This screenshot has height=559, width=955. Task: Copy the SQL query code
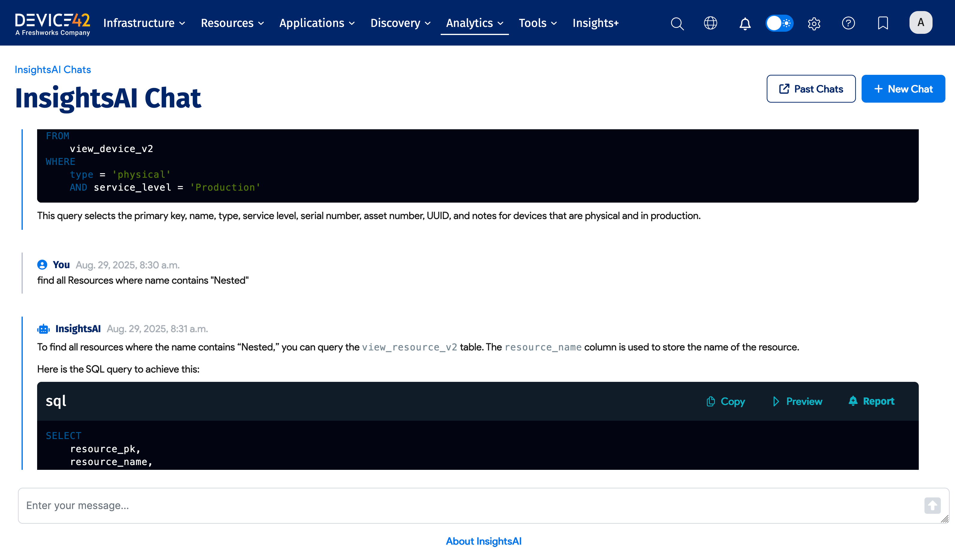[x=726, y=401]
